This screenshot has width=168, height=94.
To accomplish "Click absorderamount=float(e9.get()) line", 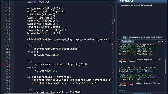I will click(x=57, y=49).
